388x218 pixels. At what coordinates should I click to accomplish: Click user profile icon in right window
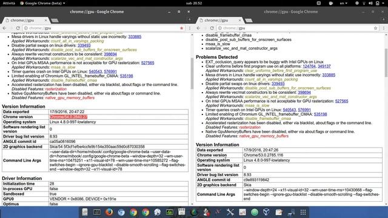(x=384, y=19)
